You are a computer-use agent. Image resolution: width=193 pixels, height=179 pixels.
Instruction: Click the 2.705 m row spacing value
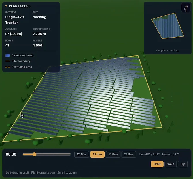coord(39,34)
